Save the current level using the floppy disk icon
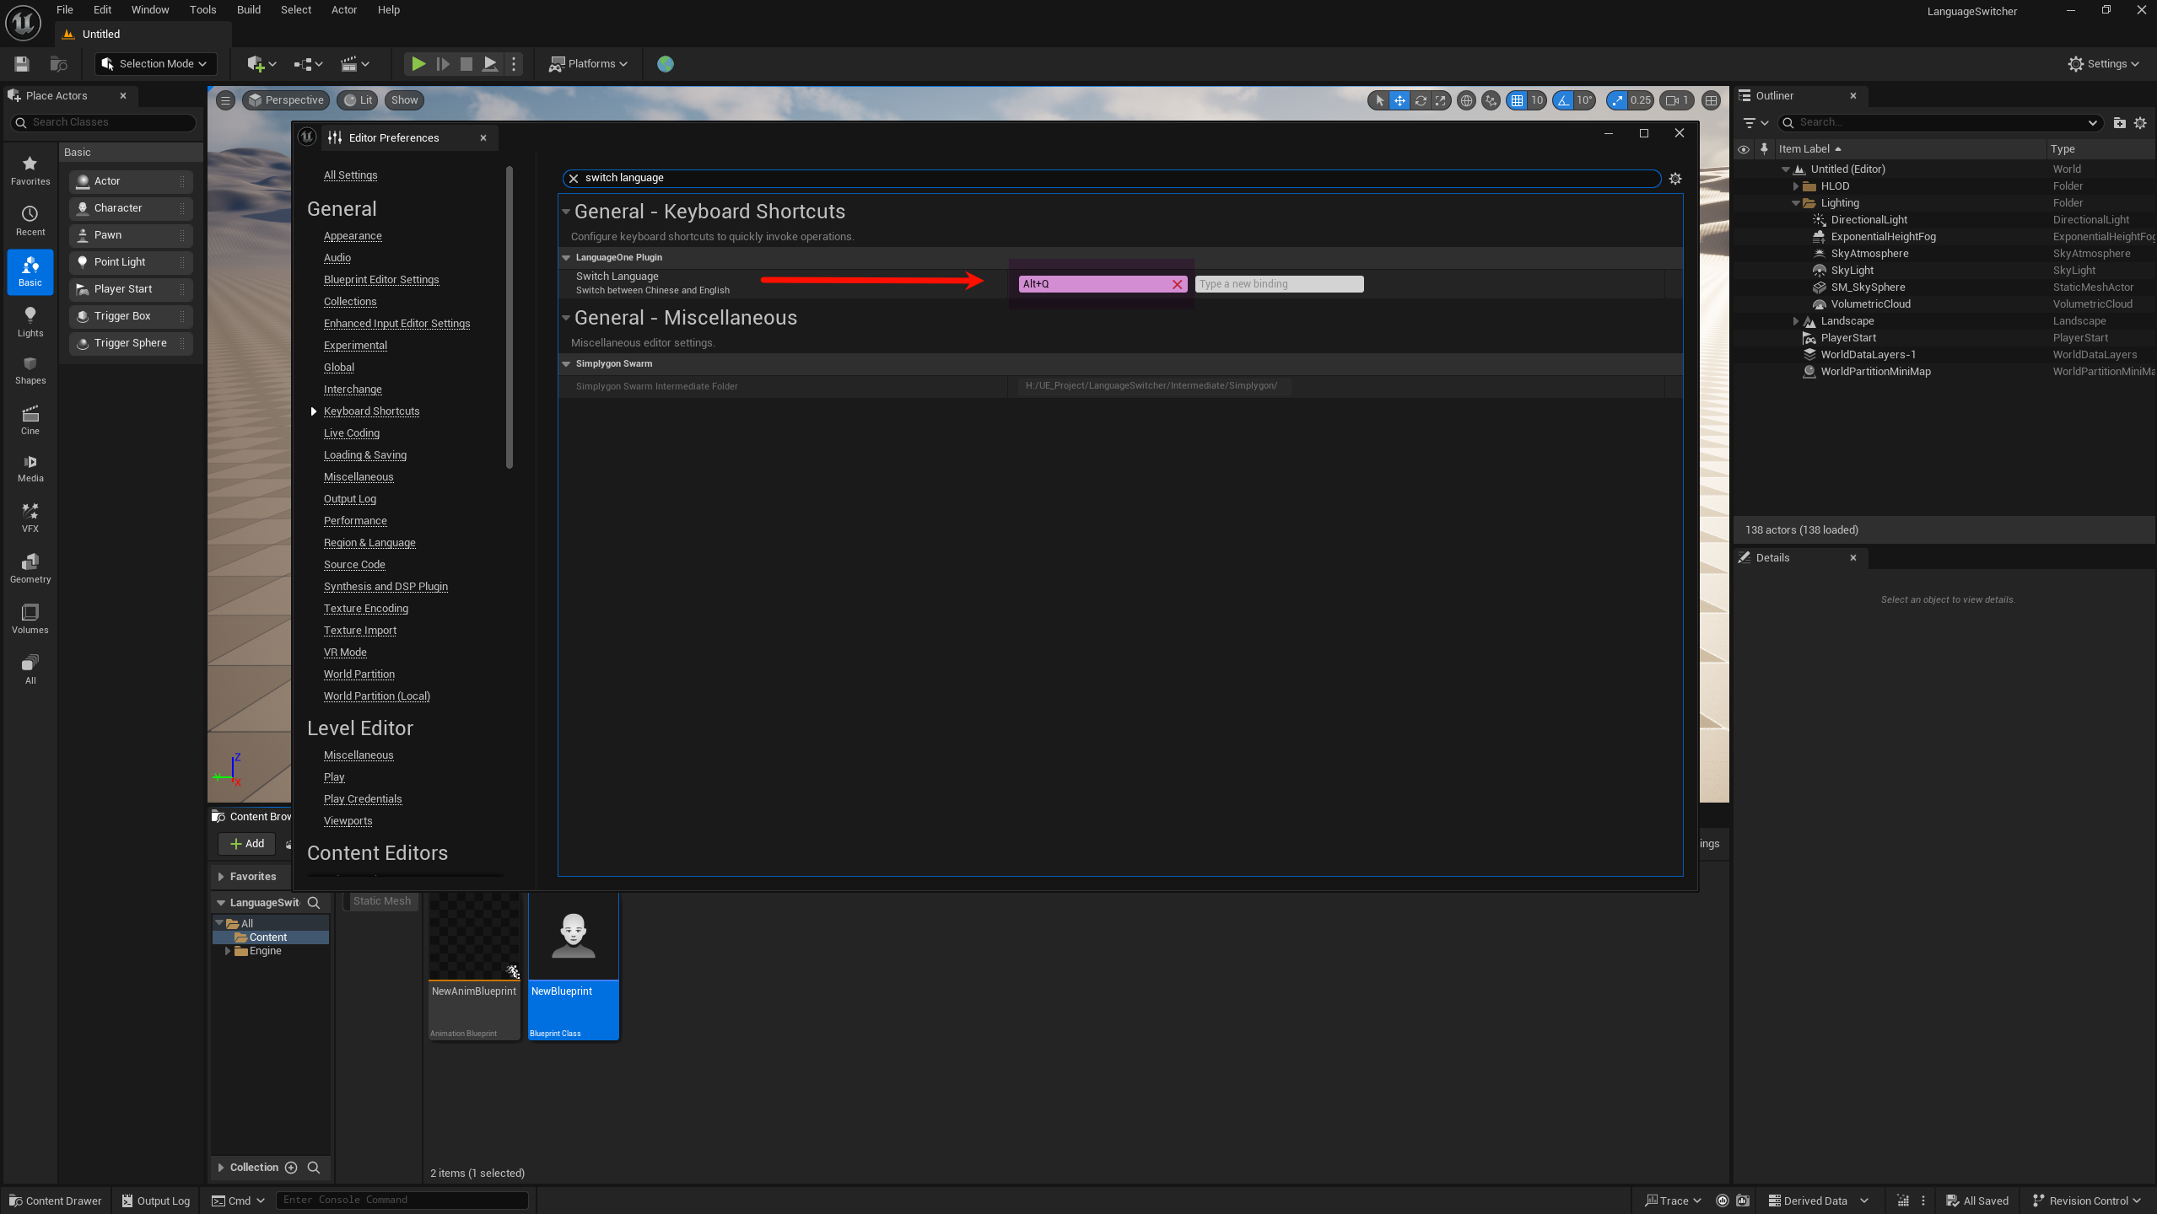This screenshot has width=2157, height=1214. tap(22, 63)
